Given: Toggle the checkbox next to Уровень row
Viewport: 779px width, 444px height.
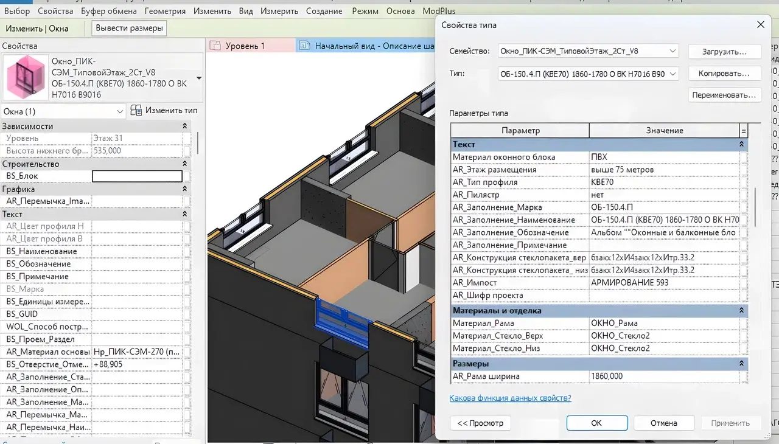Looking at the screenshot, I should pyautogui.click(x=186, y=139).
